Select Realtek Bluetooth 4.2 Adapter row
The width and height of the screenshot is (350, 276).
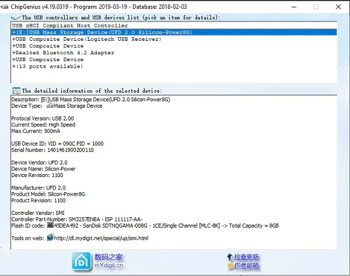point(174,53)
